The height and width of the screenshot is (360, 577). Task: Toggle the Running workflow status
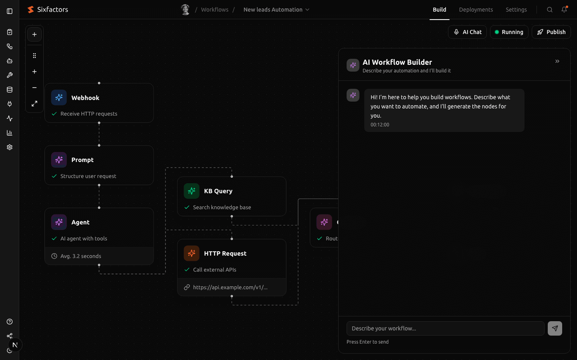pyautogui.click(x=509, y=32)
